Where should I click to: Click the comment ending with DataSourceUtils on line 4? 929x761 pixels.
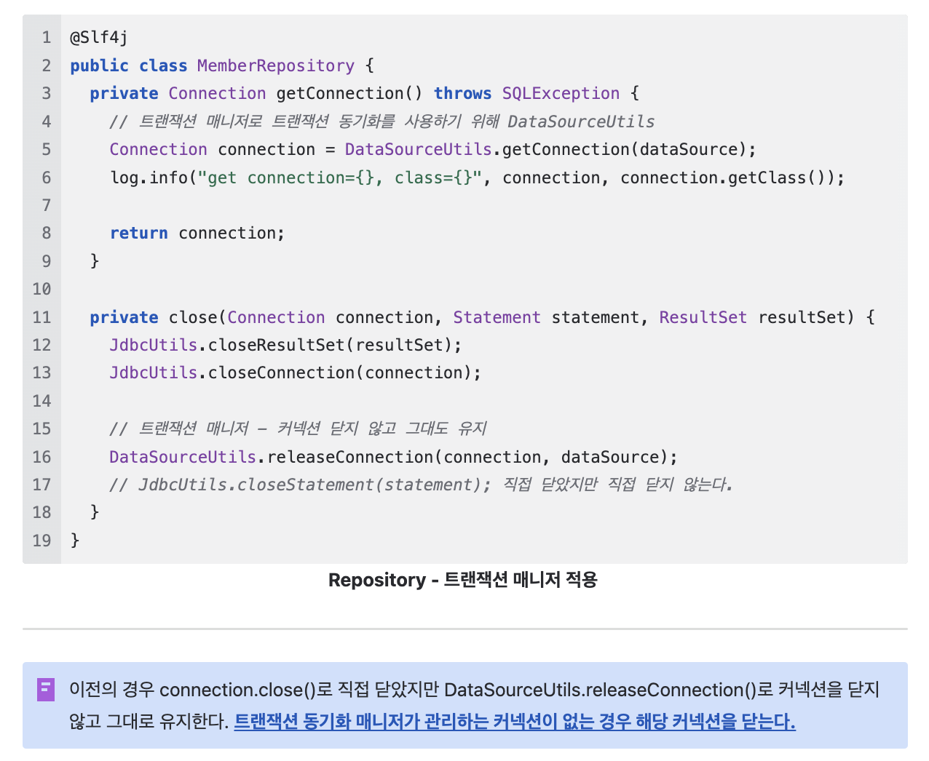pos(382,121)
